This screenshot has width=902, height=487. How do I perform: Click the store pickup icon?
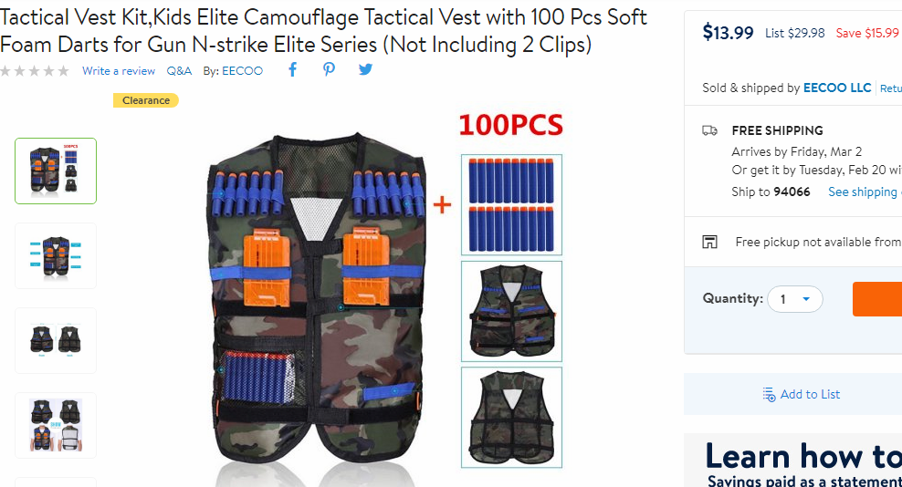710,242
